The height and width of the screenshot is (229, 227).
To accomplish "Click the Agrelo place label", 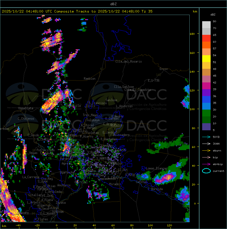I will click(x=67, y=163).
